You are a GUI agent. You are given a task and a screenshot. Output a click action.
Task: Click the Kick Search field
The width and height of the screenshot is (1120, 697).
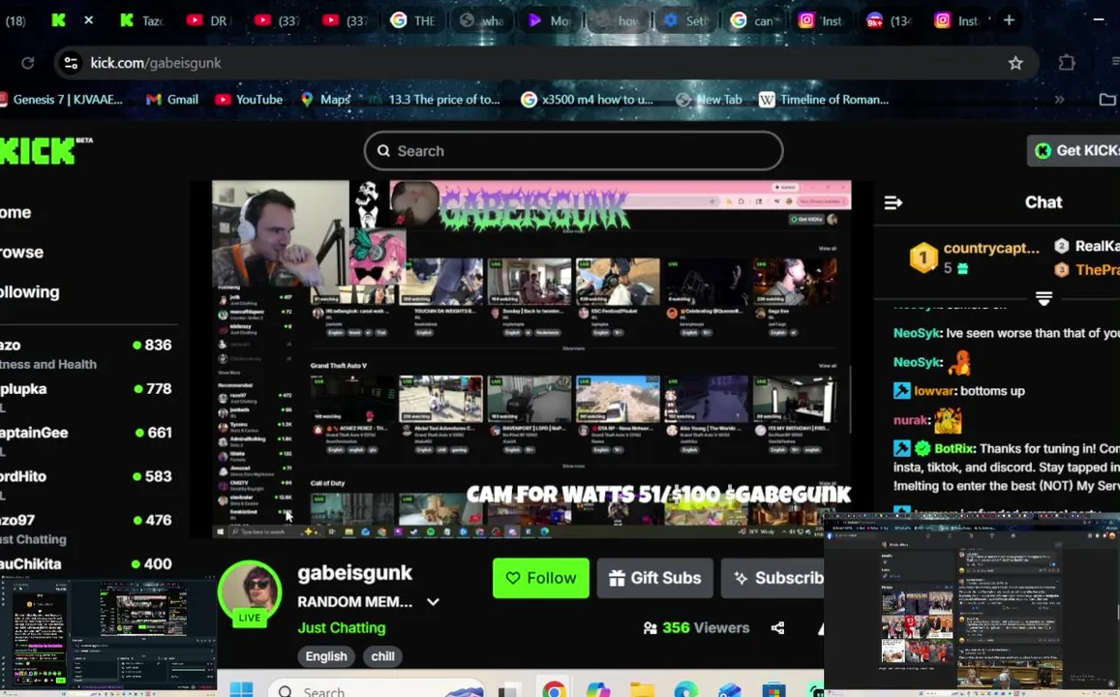point(574,151)
